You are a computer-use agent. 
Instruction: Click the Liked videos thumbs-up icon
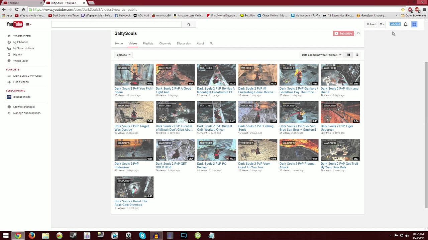point(9,82)
